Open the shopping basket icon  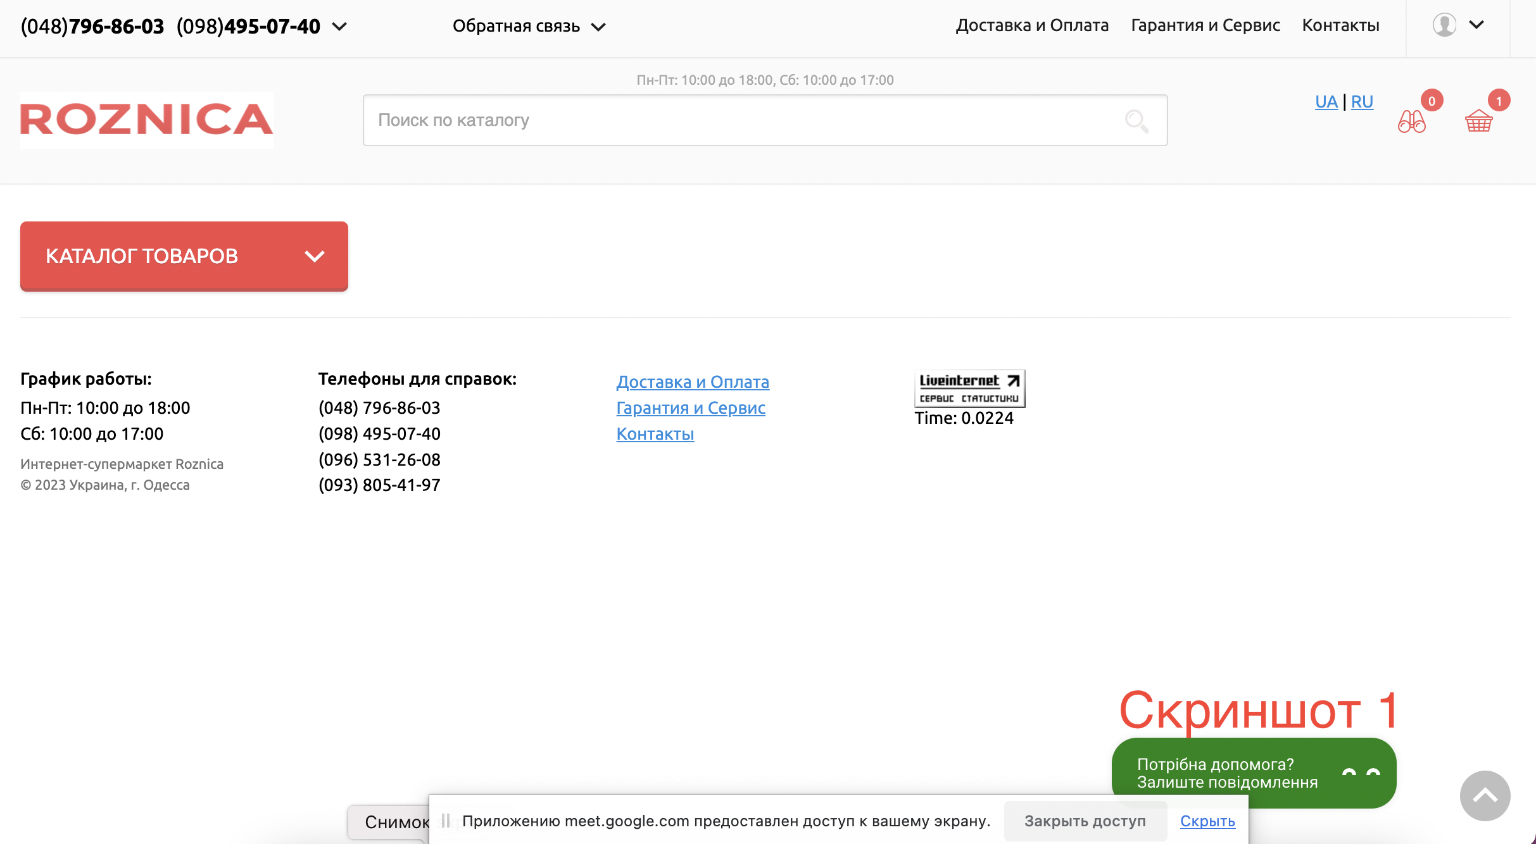(1478, 120)
